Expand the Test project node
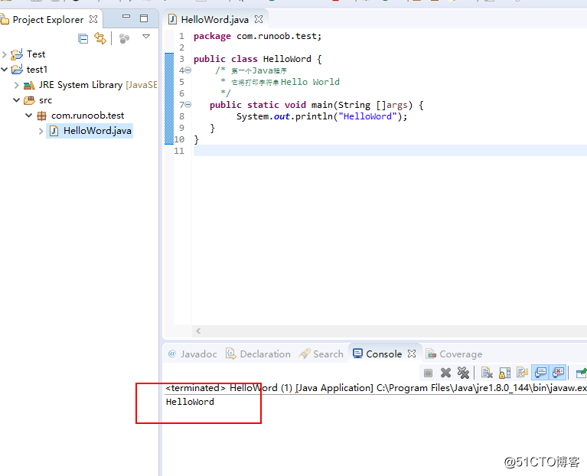The width and height of the screenshot is (587, 476). [x=5, y=54]
